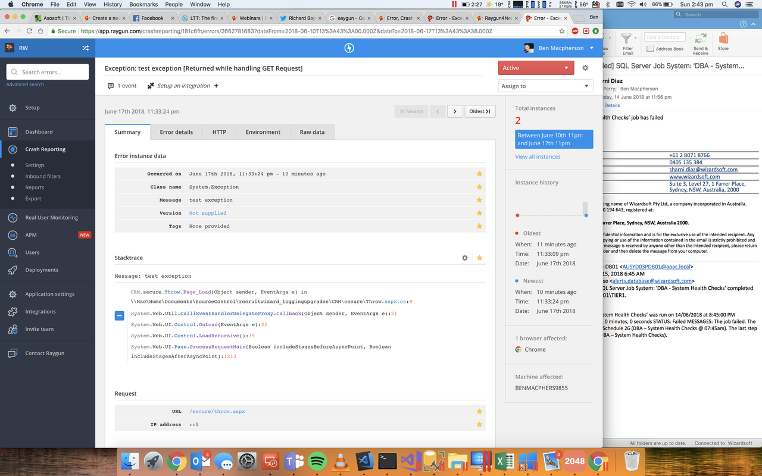Image resolution: width=762 pixels, height=476 pixels.
Task: Click red oldest point on instance history
Action: tap(517, 215)
